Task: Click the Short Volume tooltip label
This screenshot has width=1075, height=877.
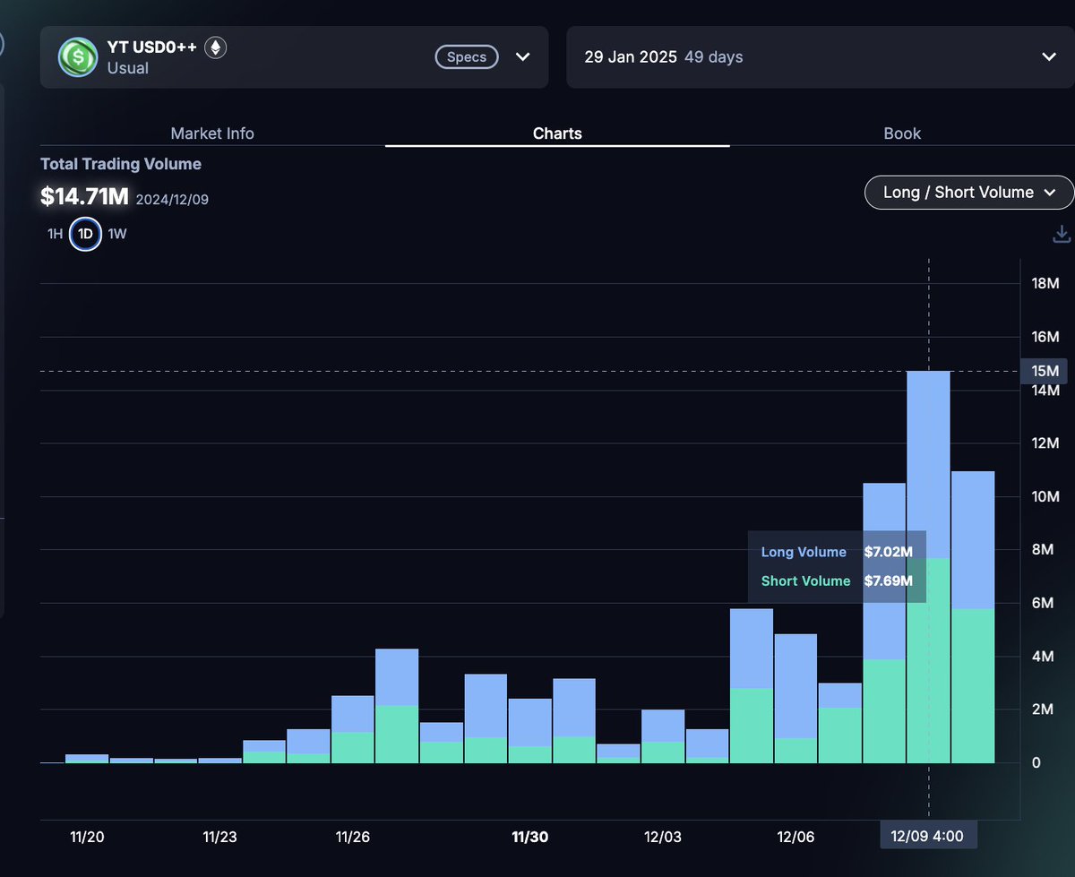Action: pyautogui.click(x=805, y=580)
